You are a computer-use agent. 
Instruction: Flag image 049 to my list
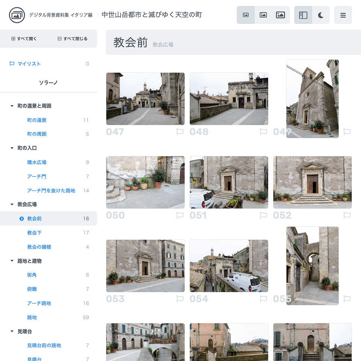347,132
